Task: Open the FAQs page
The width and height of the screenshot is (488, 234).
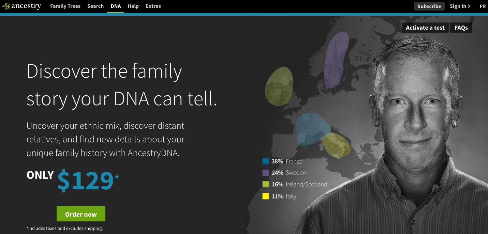Action: tap(461, 28)
